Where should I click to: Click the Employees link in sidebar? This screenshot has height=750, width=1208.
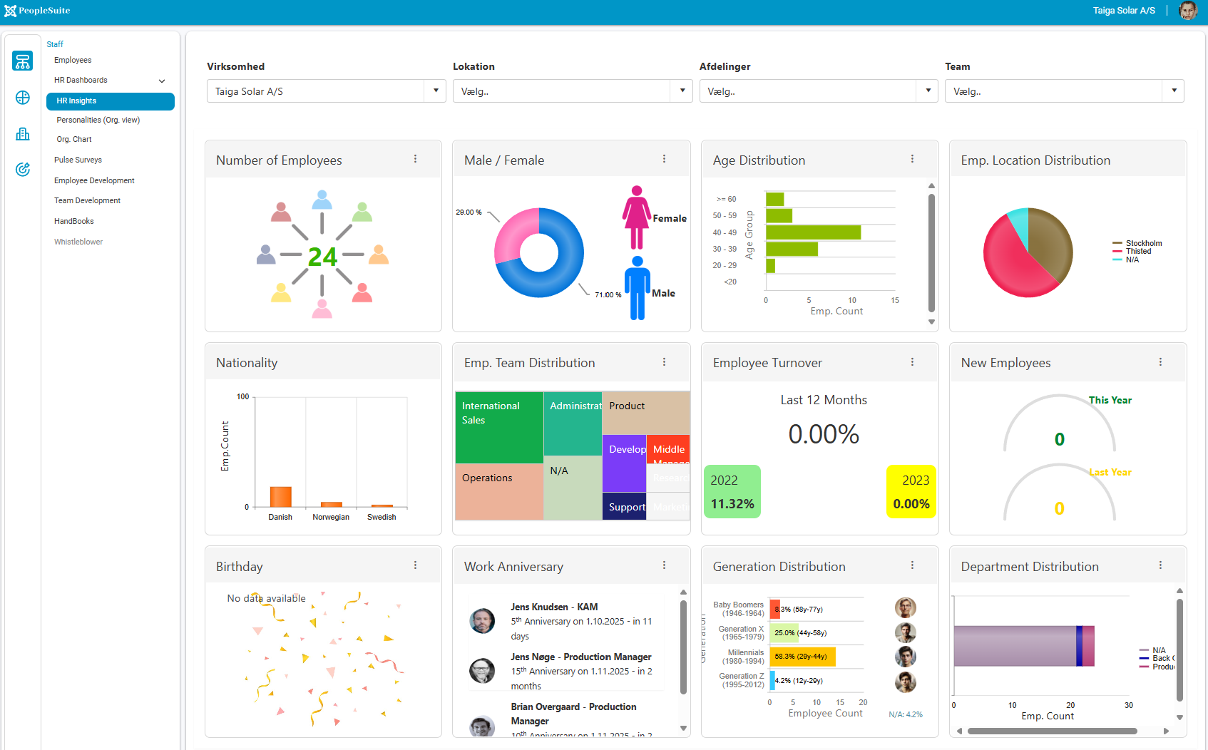[73, 61]
